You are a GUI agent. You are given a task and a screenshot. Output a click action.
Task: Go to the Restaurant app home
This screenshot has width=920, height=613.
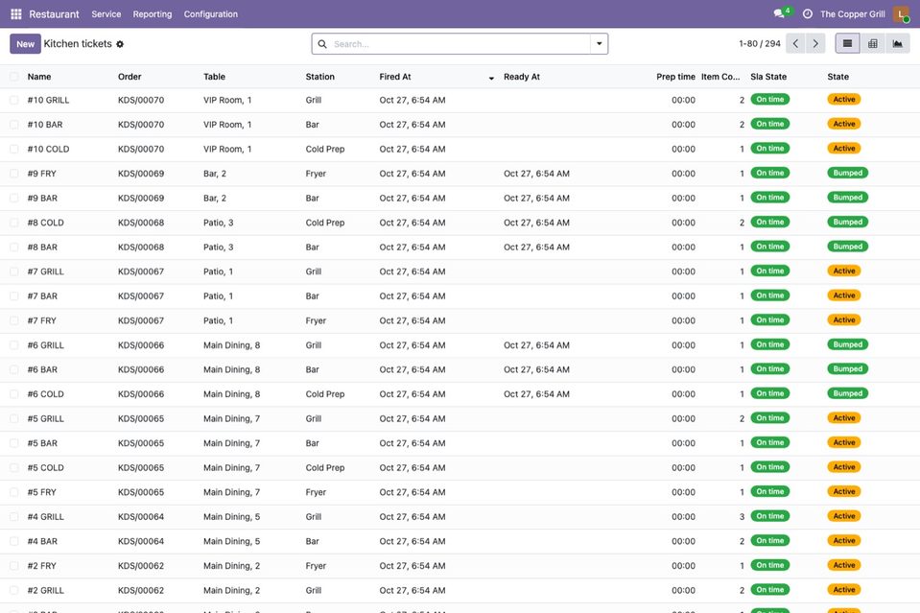coord(54,14)
